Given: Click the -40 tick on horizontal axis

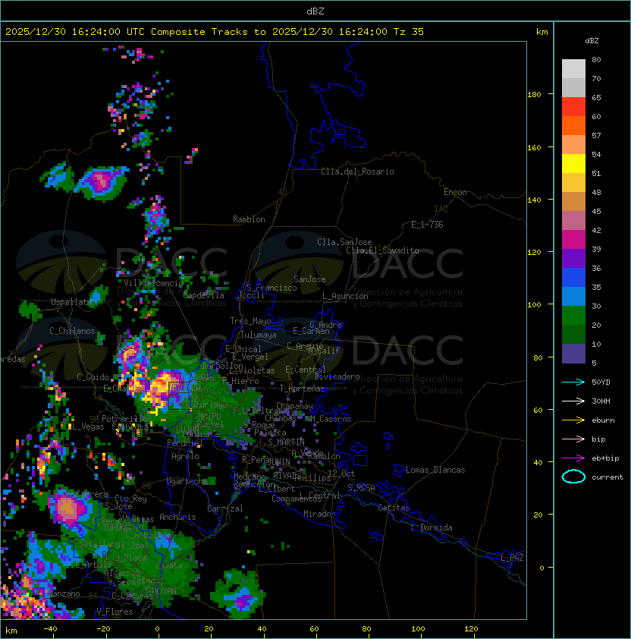Looking at the screenshot, I should click(x=50, y=629).
